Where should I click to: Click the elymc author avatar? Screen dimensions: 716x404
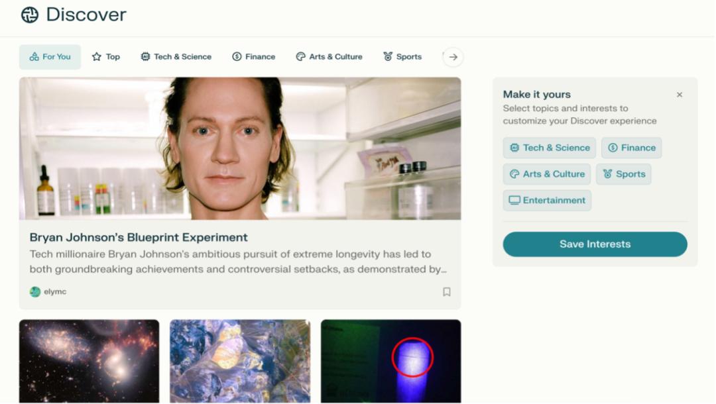click(35, 292)
